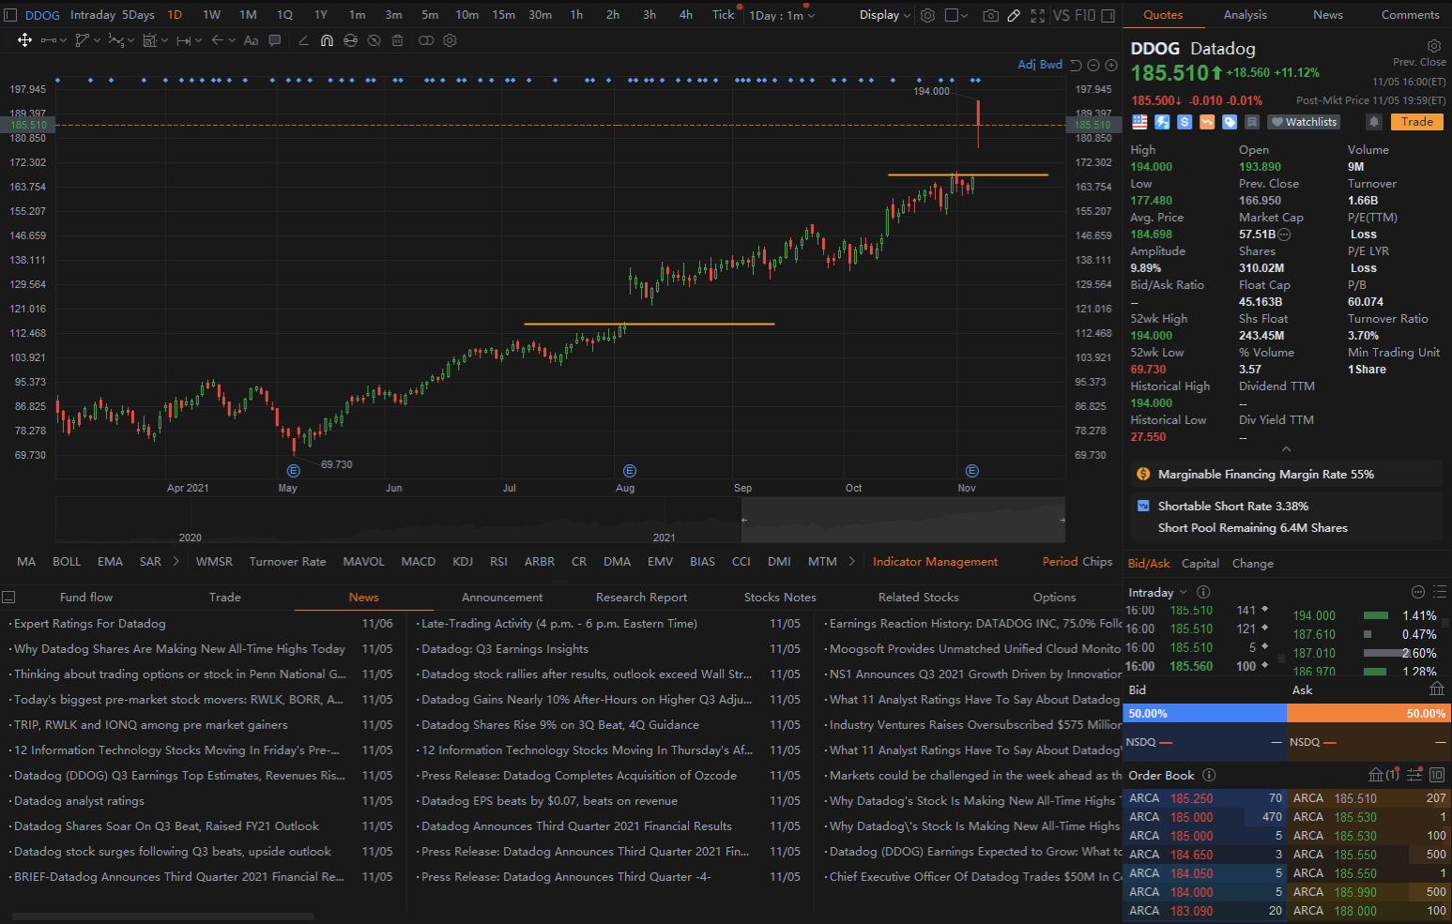Take a chart screenshot with camera icon
The height and width of the screenshot is (924, 1452).
[990, 15]
